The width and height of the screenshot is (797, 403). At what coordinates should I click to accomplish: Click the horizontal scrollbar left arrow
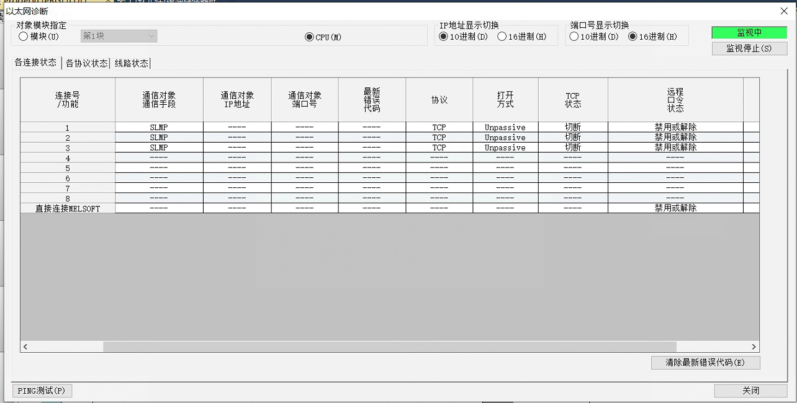pos(26,347)
